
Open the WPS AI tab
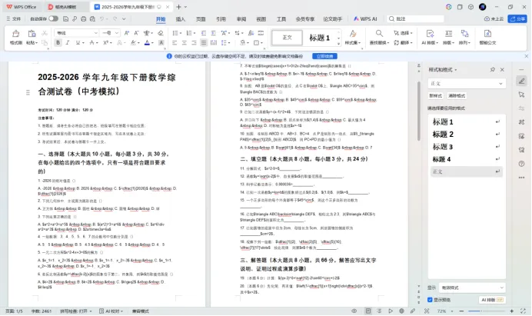point(365,19)
